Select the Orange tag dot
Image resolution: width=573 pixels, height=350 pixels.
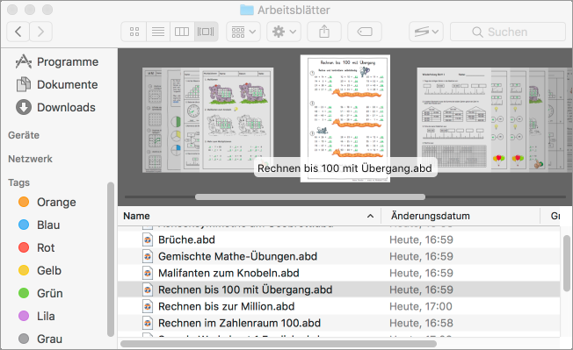pyautogui.click(x=24, y=202)
